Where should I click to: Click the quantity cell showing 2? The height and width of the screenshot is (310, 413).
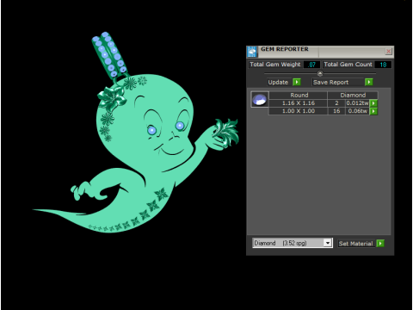tap(336, 103)
